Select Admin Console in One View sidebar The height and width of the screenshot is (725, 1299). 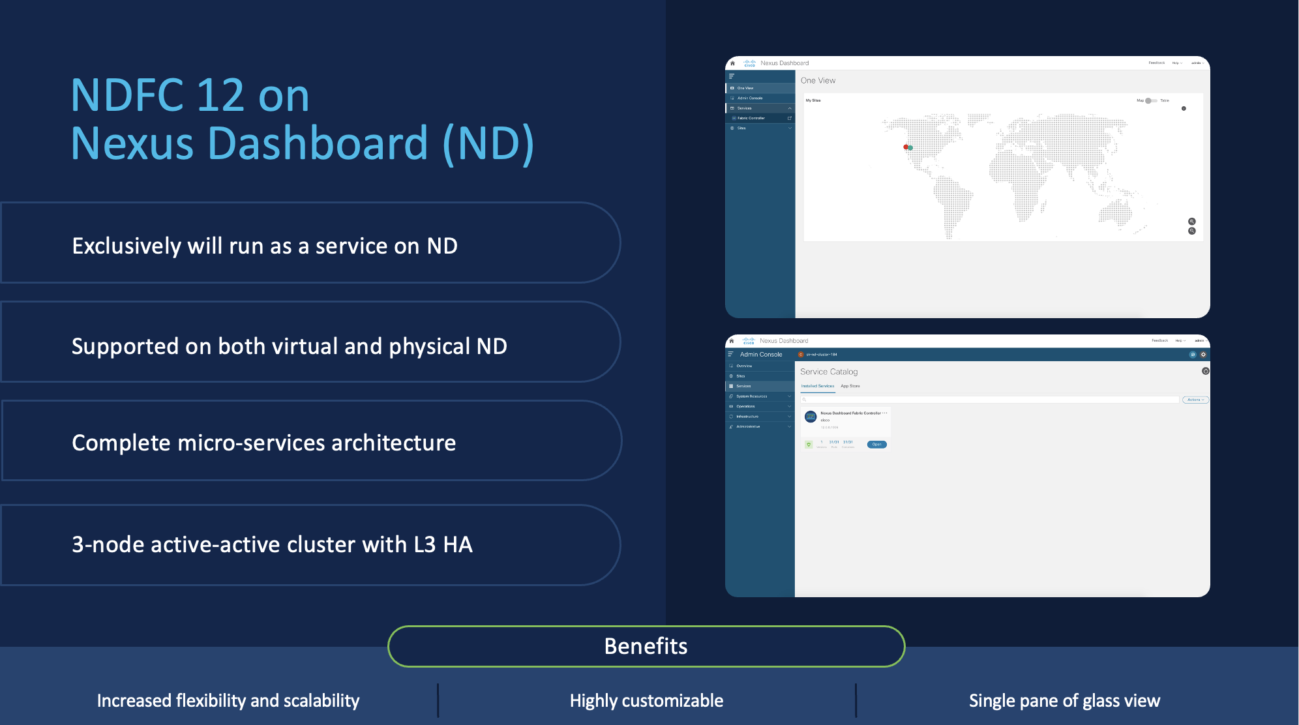(750, 98)
